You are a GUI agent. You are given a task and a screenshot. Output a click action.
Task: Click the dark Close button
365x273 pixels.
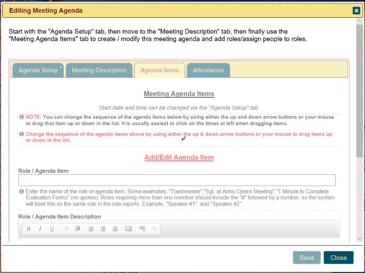pos(339,257)
